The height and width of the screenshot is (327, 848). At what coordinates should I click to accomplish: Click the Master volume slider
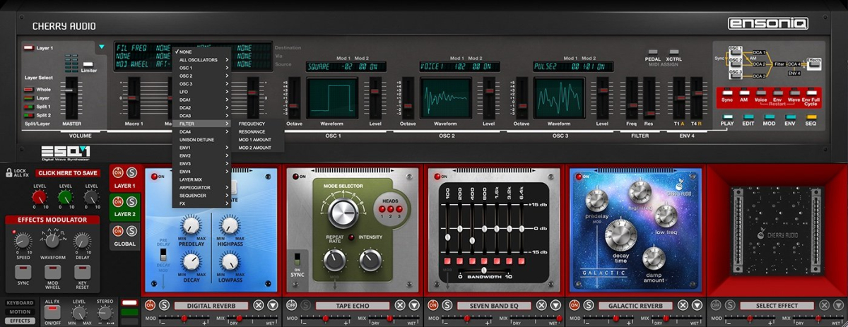click(69, 89)
